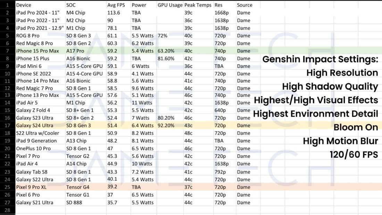Click the 'OnePlus 10 Pro' cell
The image size is (382, 215).
pyautogui.click(x=40, y=148)
